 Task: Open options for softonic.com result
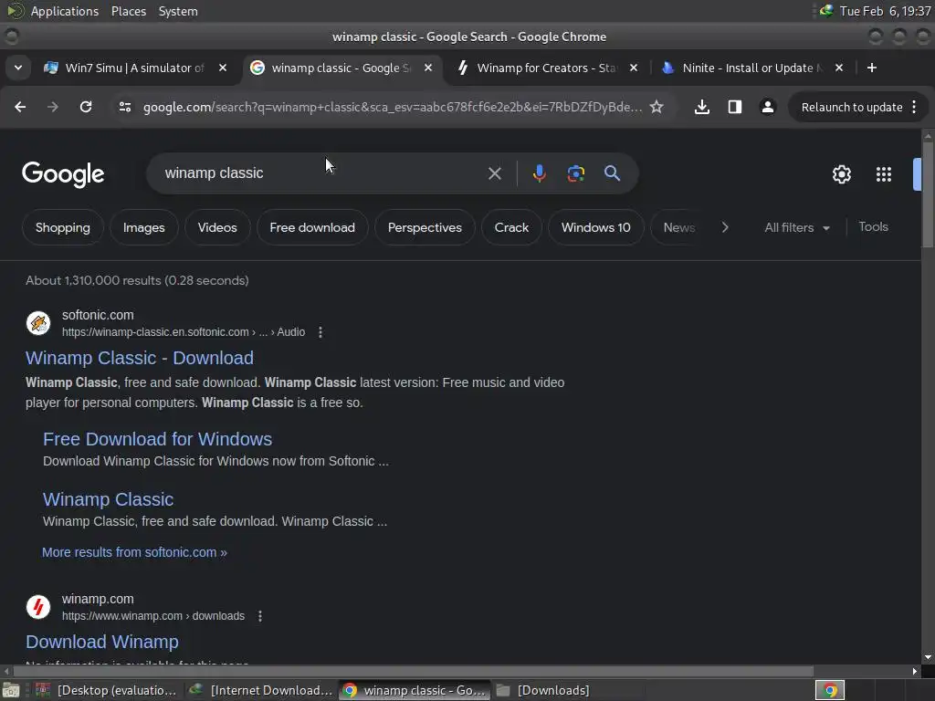coord(320,332)
